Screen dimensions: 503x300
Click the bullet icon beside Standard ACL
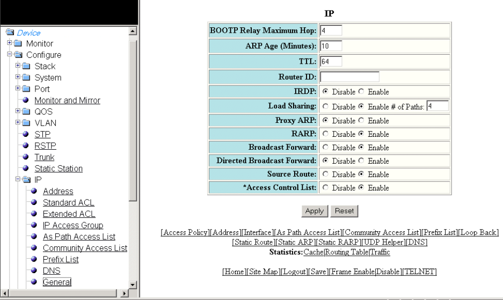pyautogui.click(x=34, y=202)
